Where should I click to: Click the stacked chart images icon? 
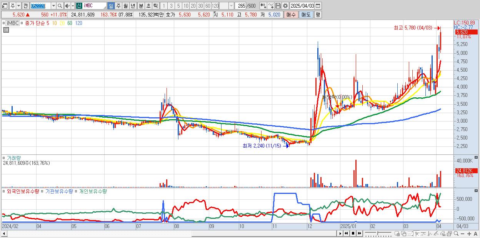click(449, 233)
